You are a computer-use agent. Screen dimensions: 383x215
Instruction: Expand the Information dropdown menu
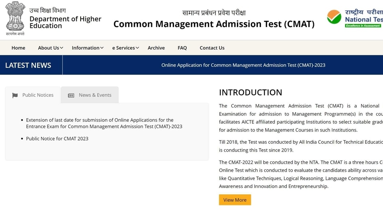click(x=87, y=48)
